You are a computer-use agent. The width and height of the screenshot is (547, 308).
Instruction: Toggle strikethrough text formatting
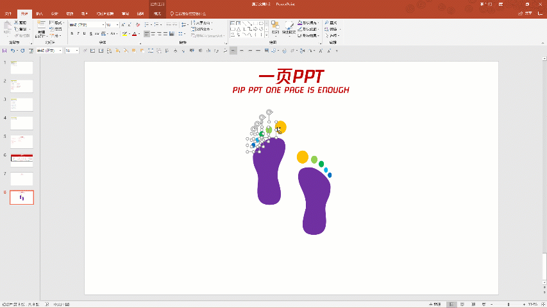click(x=98, y=33)
